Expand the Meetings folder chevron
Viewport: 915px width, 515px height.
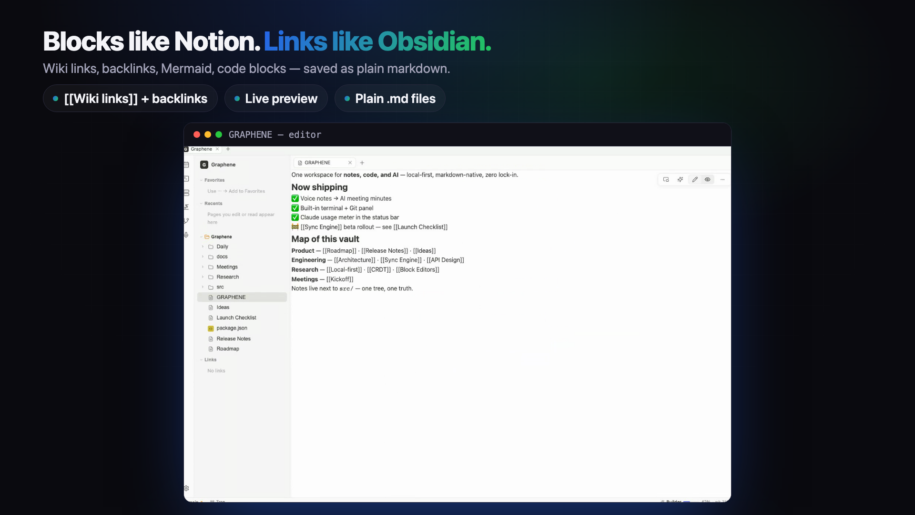pos(203,267)
